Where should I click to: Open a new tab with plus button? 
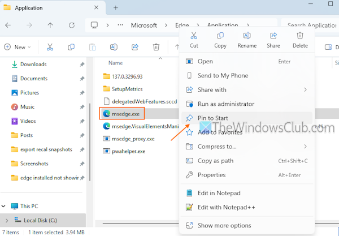116,8
